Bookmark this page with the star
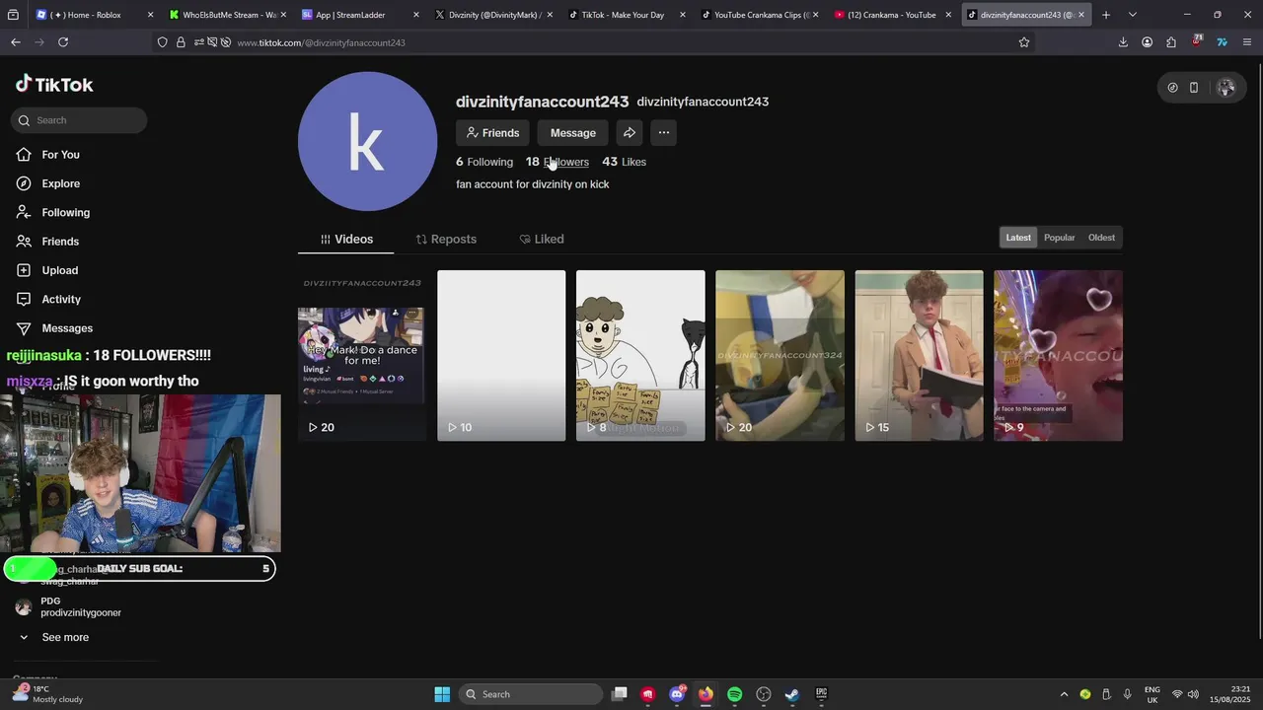1263x710 pixels. pyautogui.click(x=1024, y=42)
